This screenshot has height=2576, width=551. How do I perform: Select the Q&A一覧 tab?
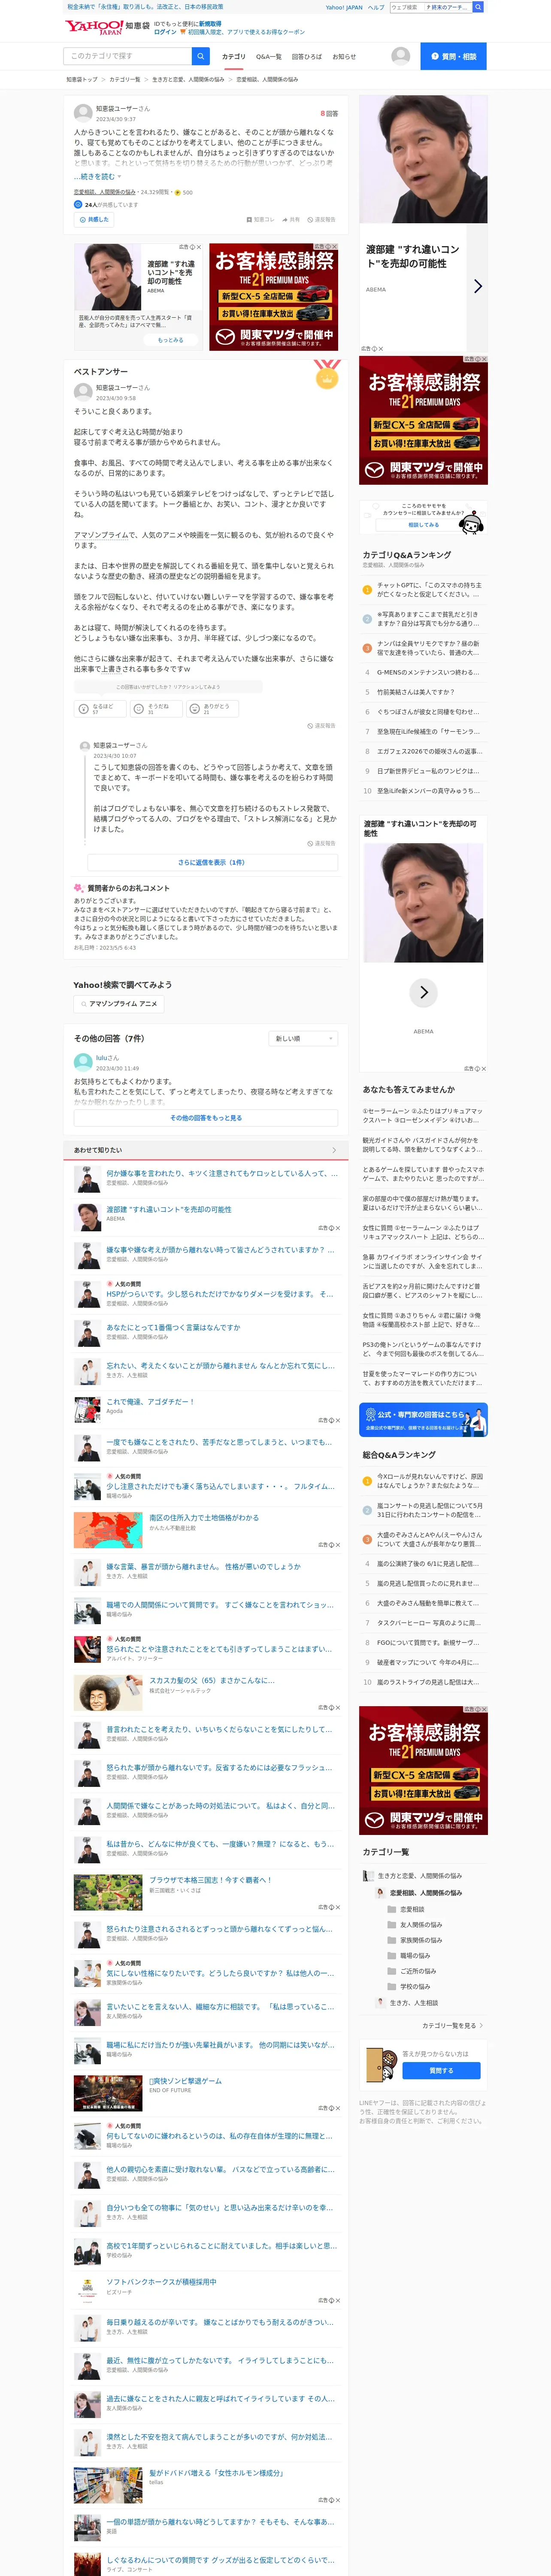pos(268,57)
